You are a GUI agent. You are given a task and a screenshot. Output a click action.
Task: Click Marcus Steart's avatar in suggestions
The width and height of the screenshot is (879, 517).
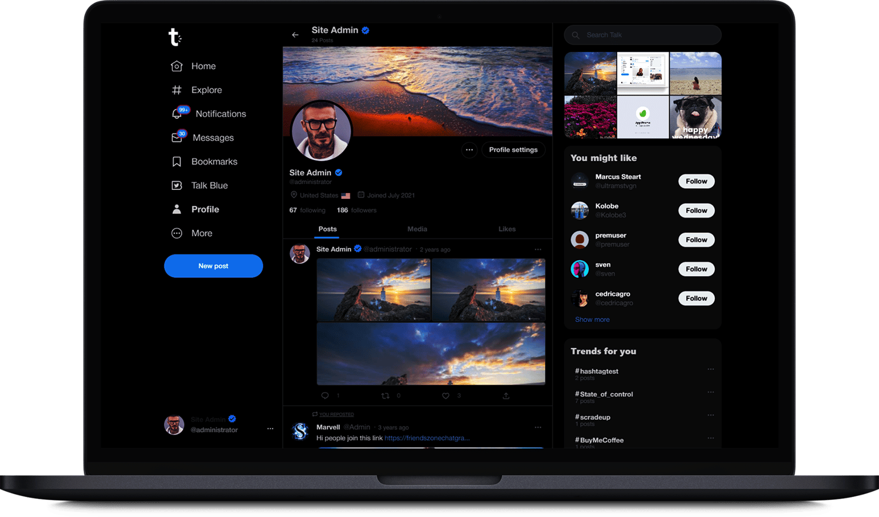(580, 181)
